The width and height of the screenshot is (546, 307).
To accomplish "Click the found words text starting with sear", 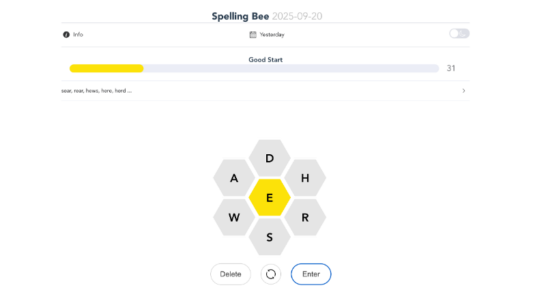I will [96, 91].
